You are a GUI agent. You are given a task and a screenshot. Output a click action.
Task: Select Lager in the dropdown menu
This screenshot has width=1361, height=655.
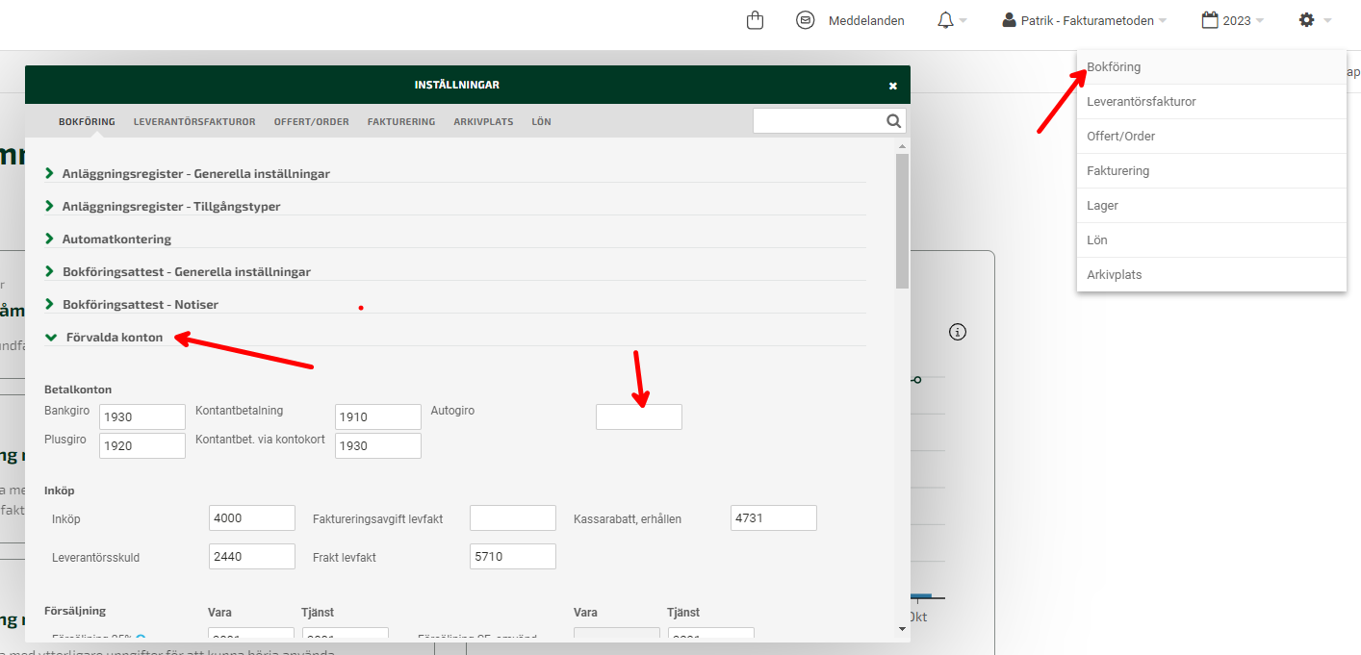coord(1212,206)
